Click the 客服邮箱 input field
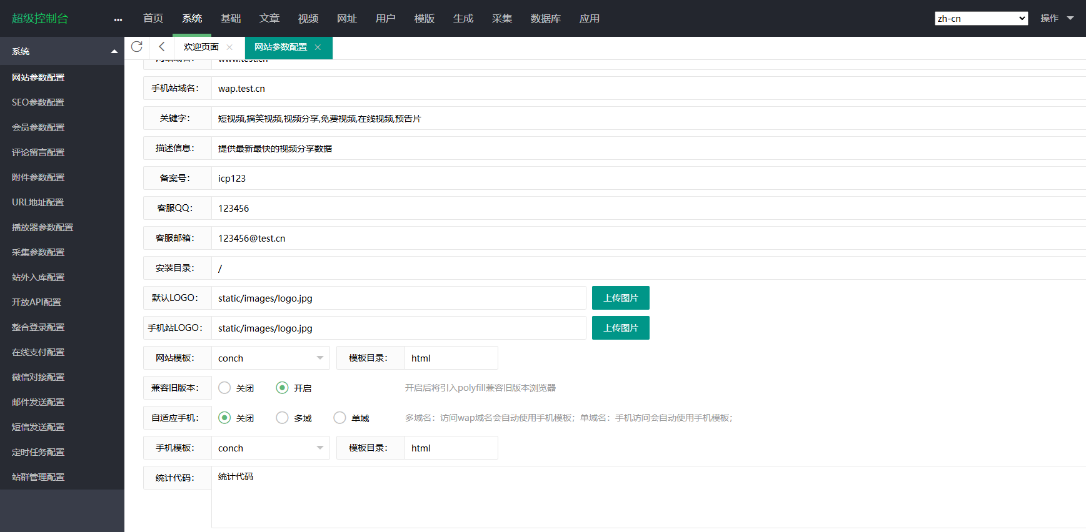Viewport: 1086px width, 532px height. (x=625, y=238)
